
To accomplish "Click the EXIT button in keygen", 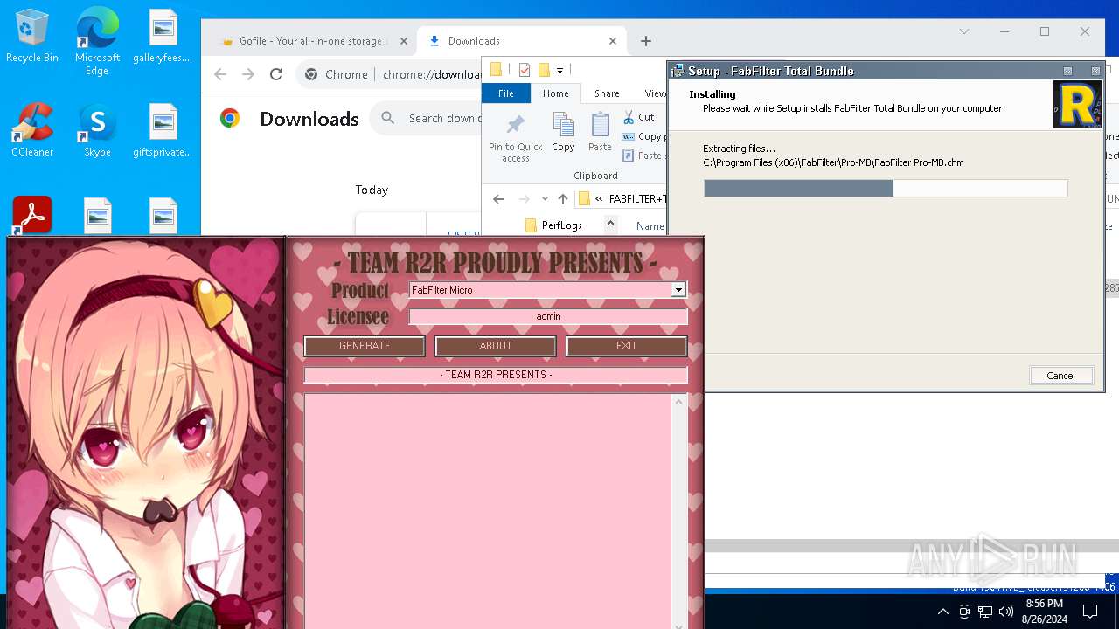I will 627,346.
